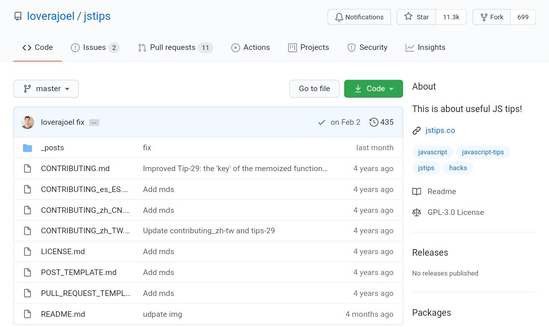Open the _posts folder
The width and height of the screenshot is (549, 327).
click(x=52, y=148)
